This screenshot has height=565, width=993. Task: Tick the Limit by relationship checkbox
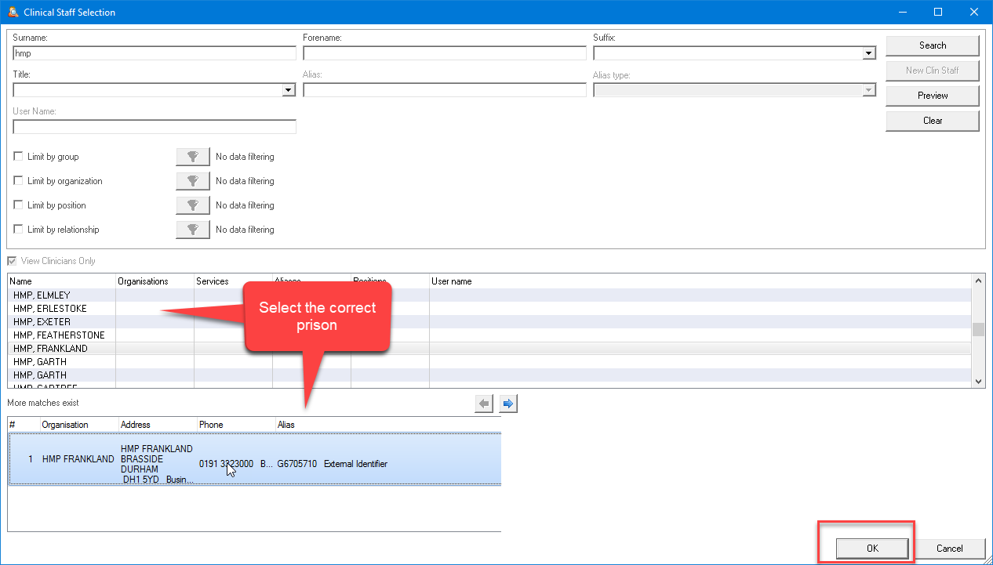[x=19, y=230]
